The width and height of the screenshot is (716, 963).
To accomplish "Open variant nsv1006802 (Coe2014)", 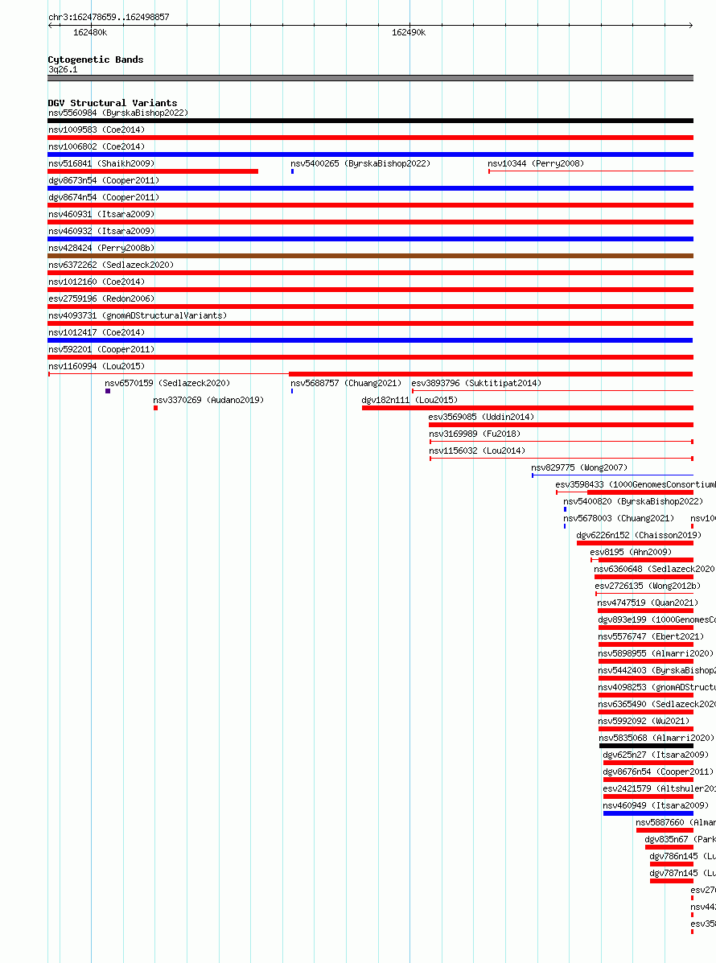I will [97, 146].
